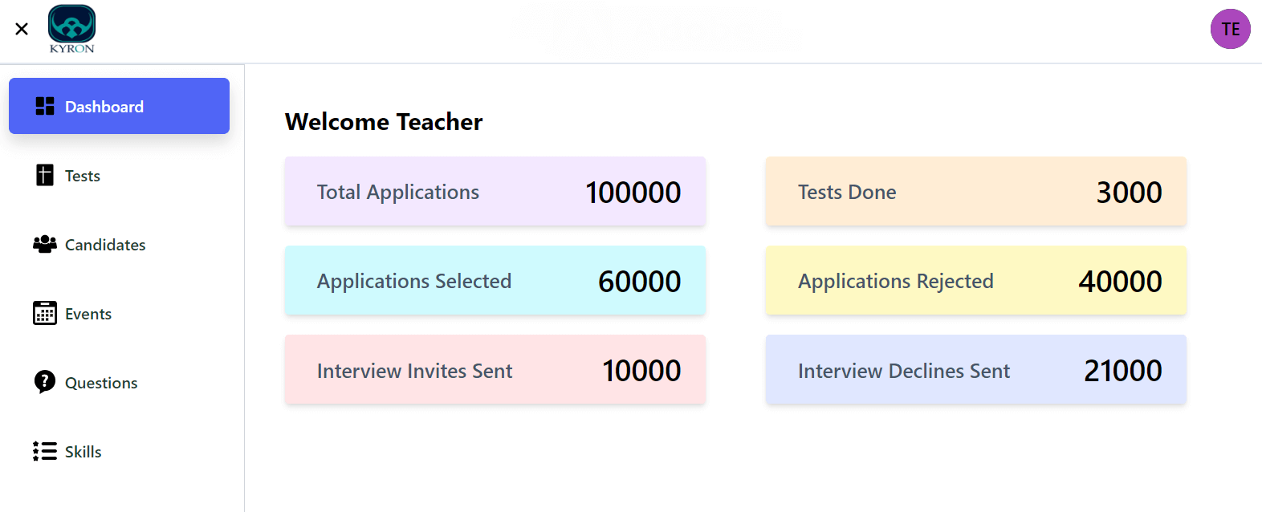Click the Events calendar icon
Image resolution: width=1262 pixels, height=512 pixels.
coord(45,313)
